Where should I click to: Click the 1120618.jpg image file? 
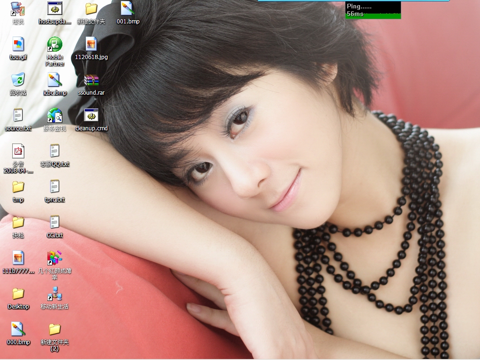point(91,45)
